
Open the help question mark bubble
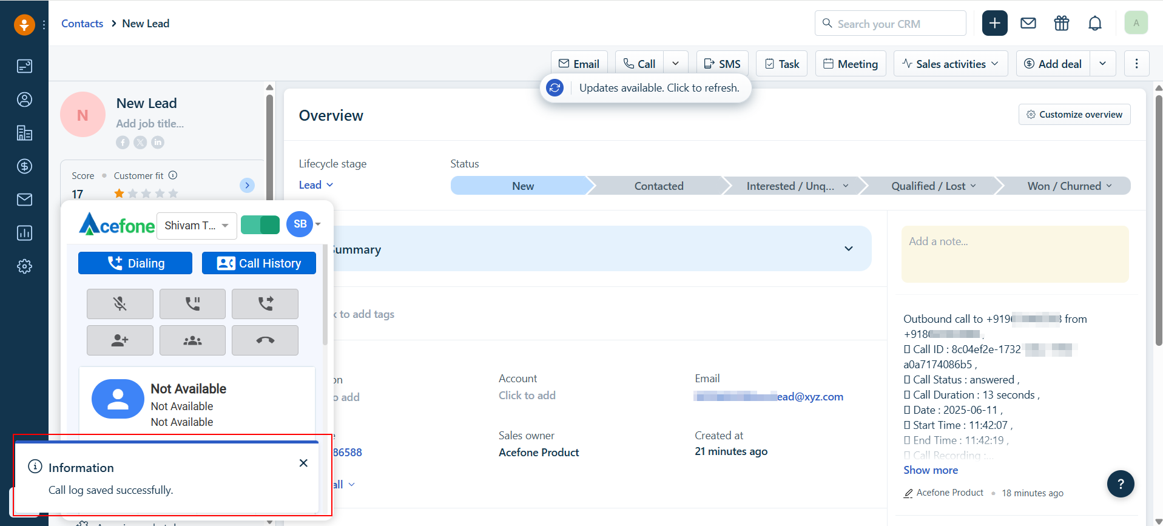coord(1121,484)
